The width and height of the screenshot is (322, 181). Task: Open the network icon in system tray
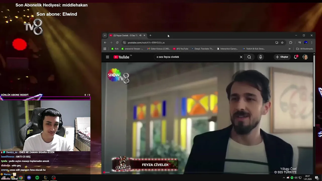[x=300, y=178]
